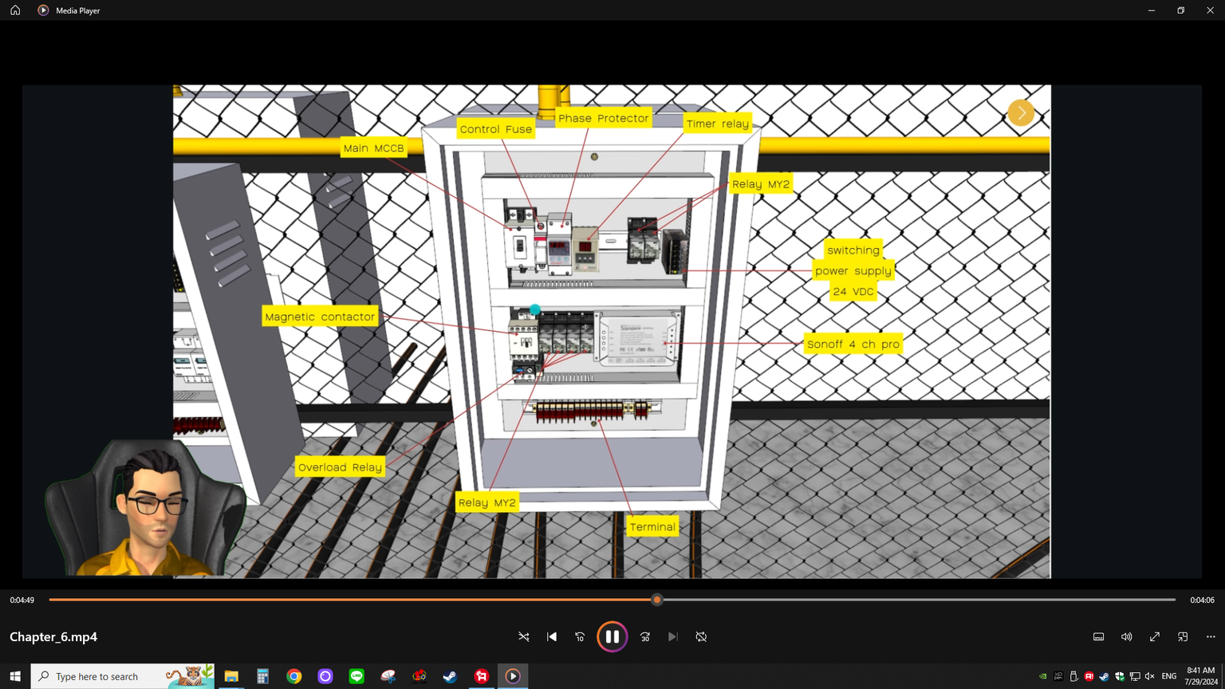Screen dimensions: 1225x689
Task: Pause the video playback
Action: [x=612, y=636]
